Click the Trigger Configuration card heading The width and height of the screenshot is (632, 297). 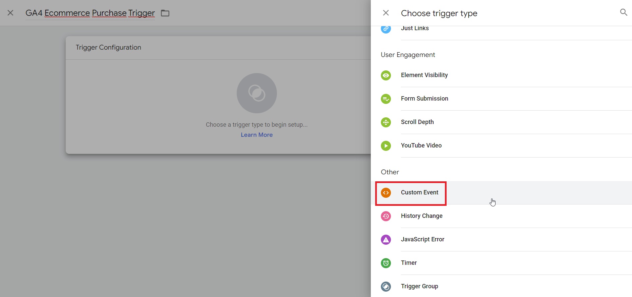pos(108,47)
